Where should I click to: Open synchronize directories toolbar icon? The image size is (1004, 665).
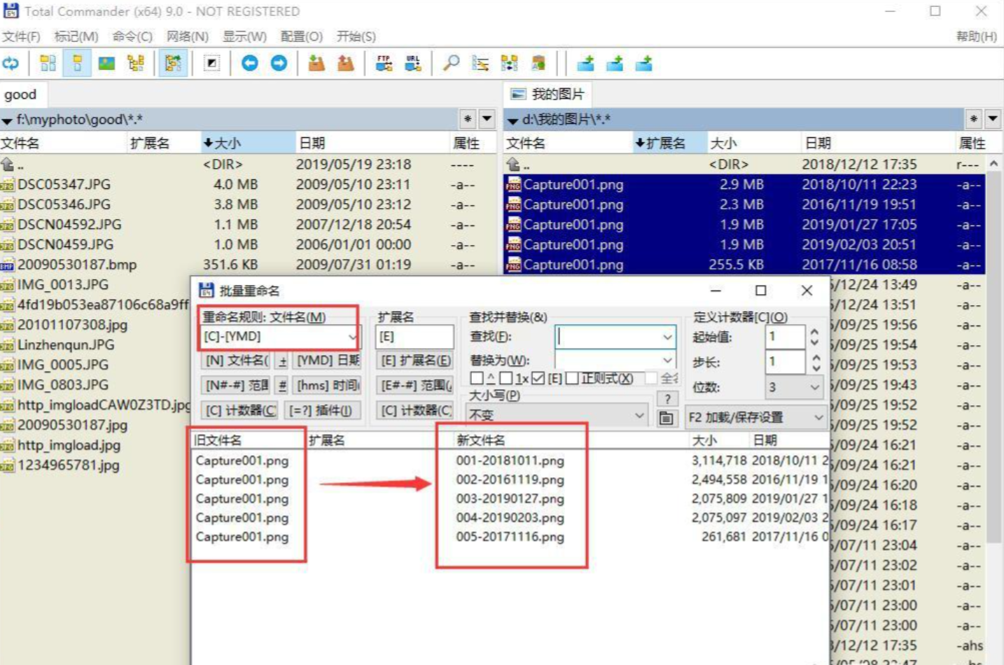510,64
